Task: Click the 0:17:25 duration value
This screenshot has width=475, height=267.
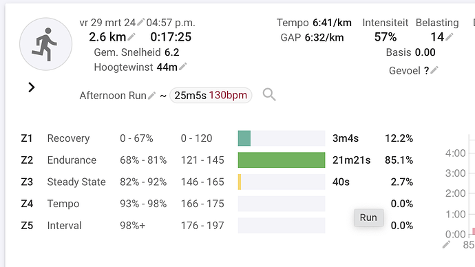Action: coord(171,37)
